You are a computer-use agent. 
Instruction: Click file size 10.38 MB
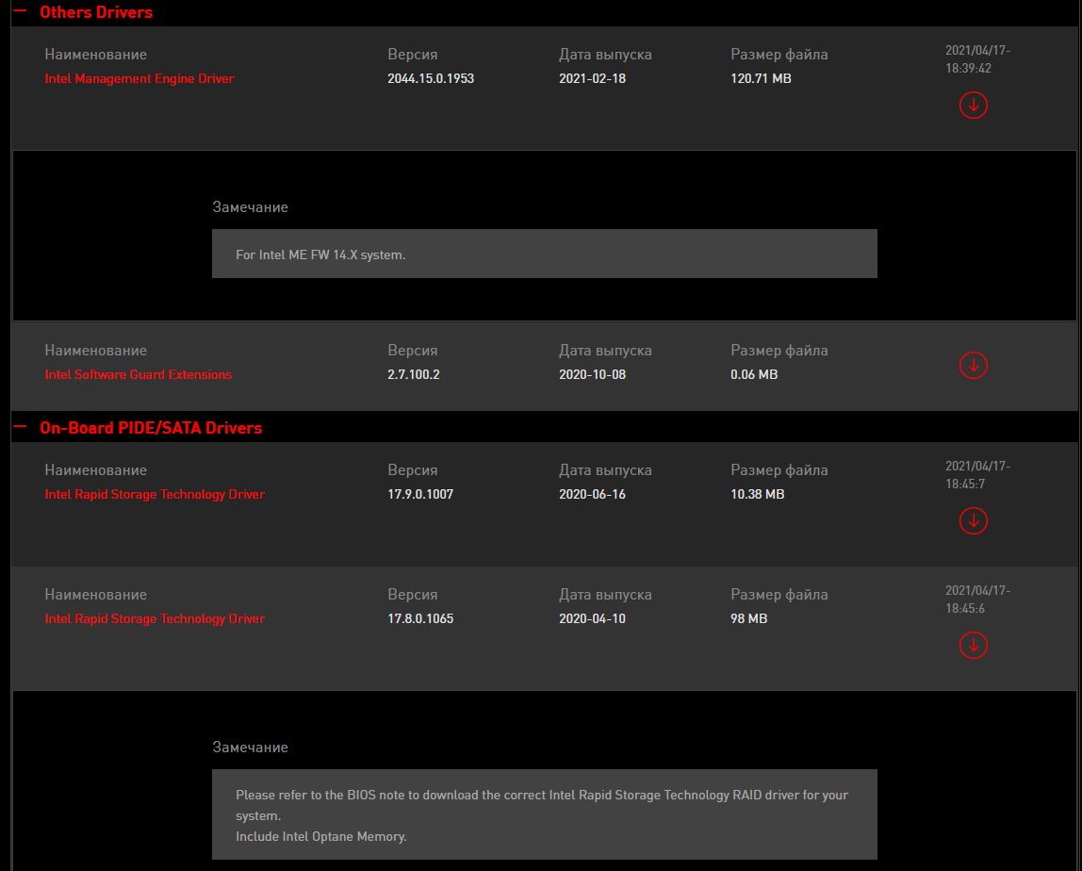(757, 494)
